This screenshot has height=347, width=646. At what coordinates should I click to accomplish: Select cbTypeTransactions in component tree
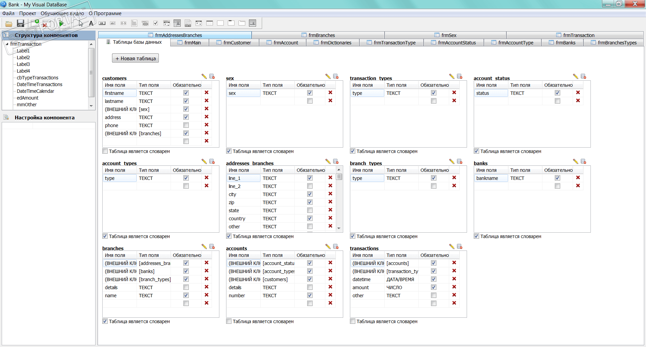37,78
